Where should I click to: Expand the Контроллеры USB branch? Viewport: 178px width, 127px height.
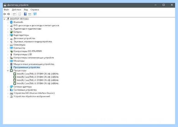pyautogui.click(x=8, y=55)
